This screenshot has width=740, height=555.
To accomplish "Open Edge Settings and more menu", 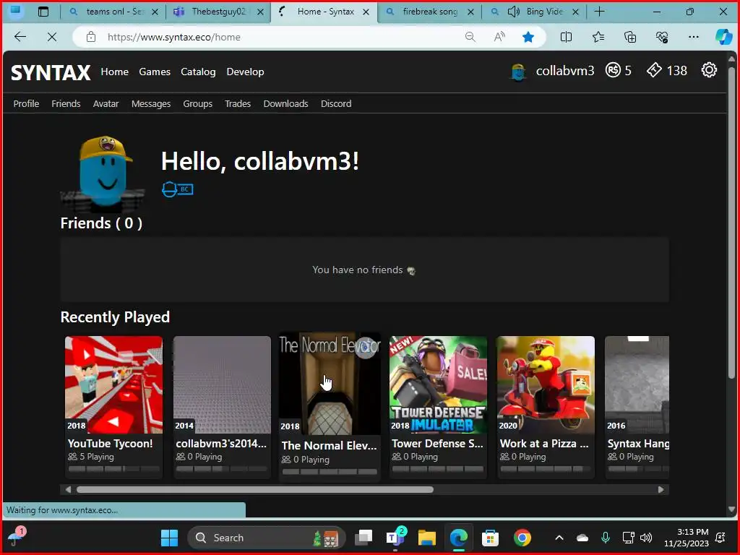I will click(x=693, y=37).
